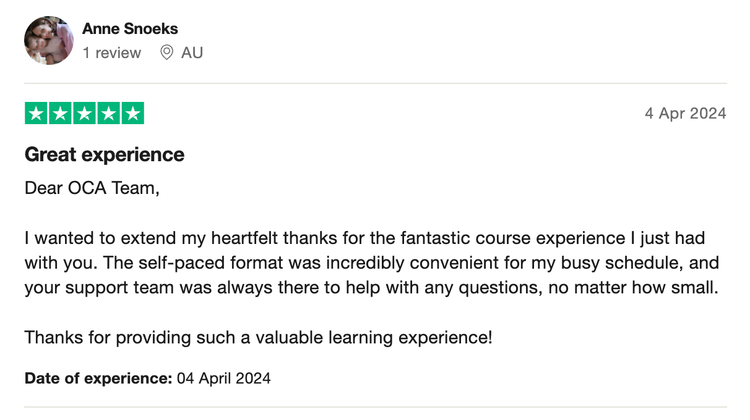This screenshot has width=750, height=420.
Task: Click the second green rating star
Action: click(x=60, y=114)
